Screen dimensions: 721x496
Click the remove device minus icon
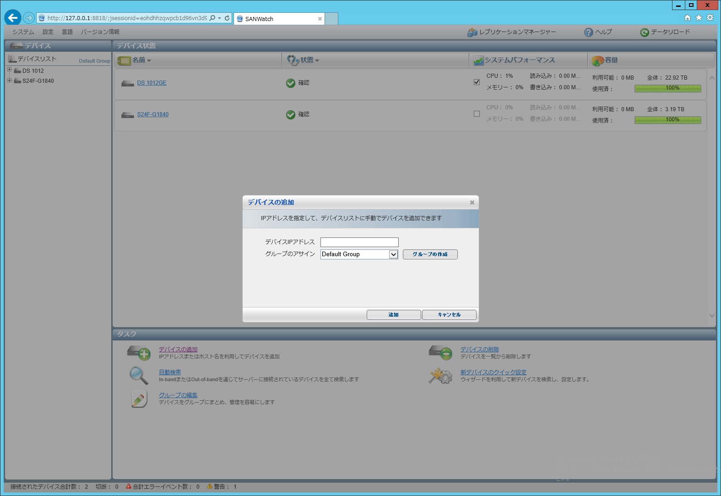[440, 353]
